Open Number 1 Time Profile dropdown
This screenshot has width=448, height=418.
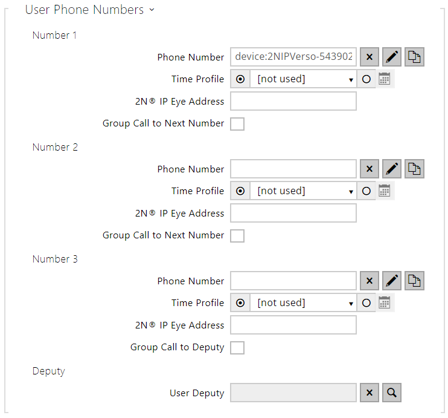(x=303, y=79)
